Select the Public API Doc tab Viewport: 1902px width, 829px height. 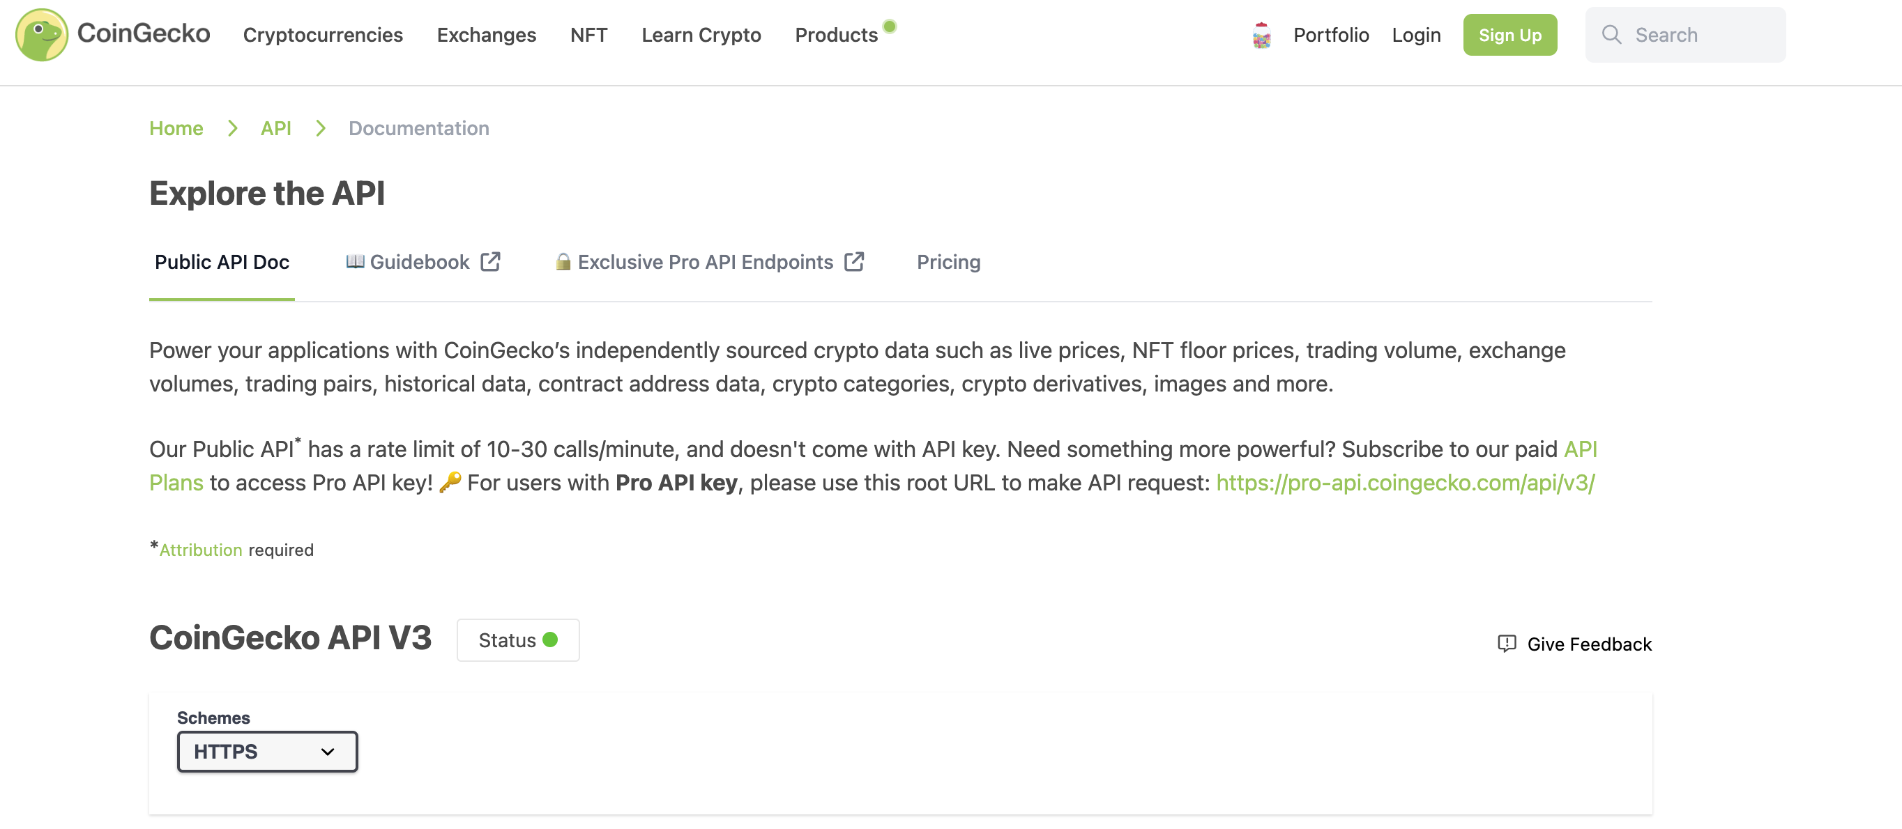(222, 262)
